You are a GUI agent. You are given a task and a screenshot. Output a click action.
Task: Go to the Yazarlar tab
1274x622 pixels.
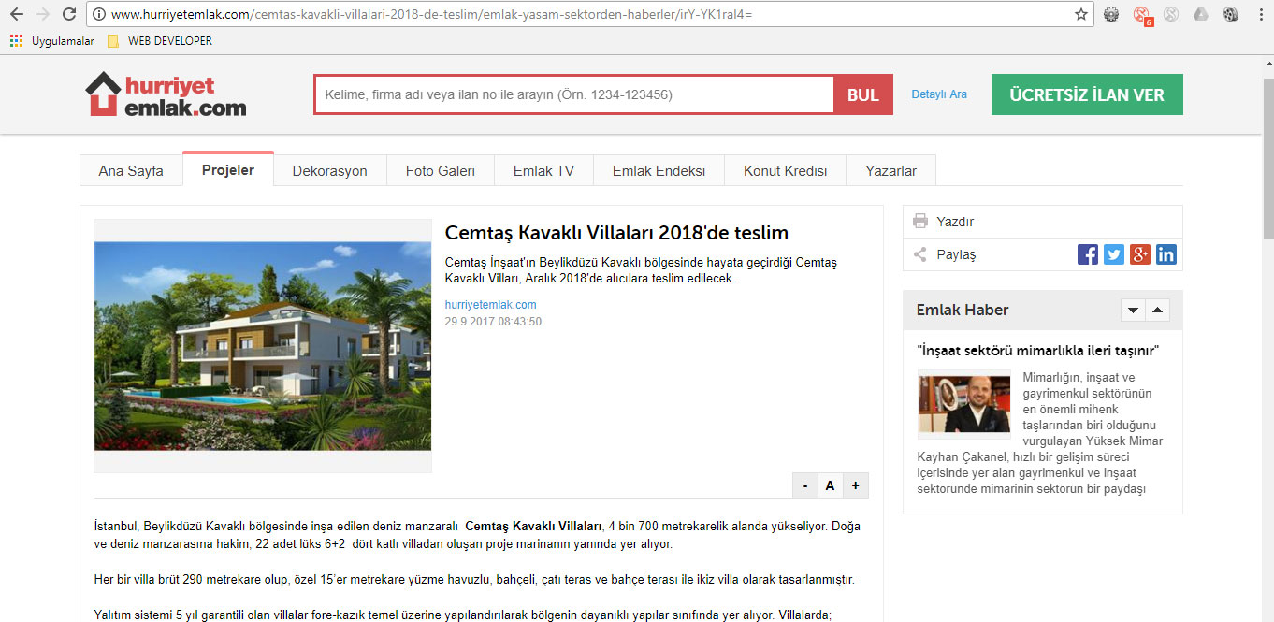891,171
